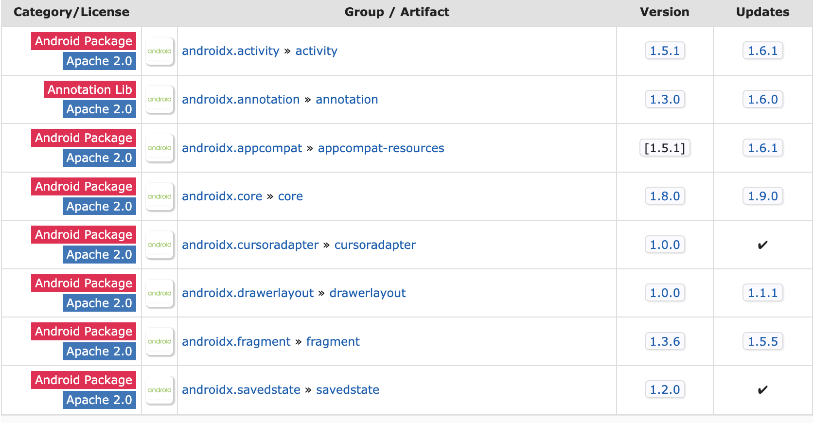Open version 1.3.6 of fragment
The height and width of the screenshot is (423, 813).
[664, 341]
